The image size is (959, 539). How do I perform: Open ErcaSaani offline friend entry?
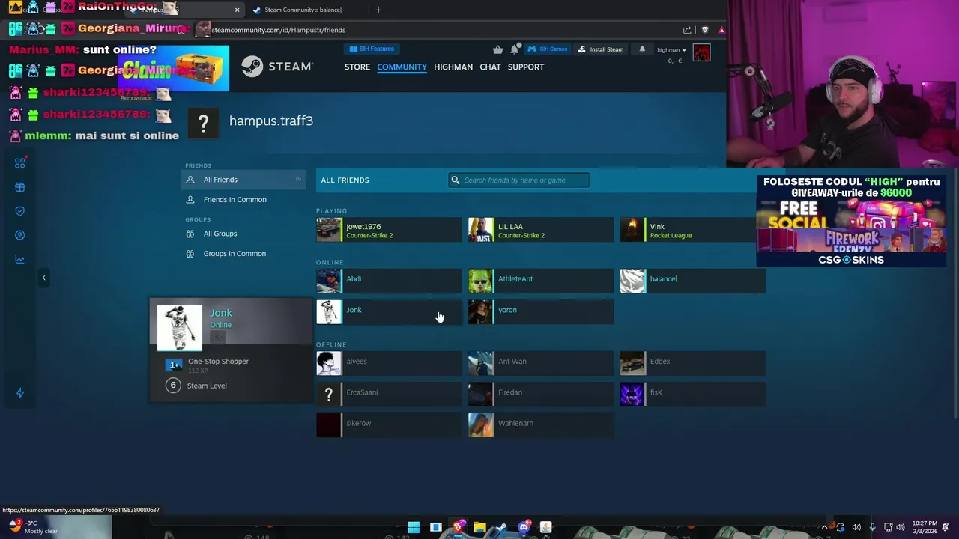click(x=389, y=394)
